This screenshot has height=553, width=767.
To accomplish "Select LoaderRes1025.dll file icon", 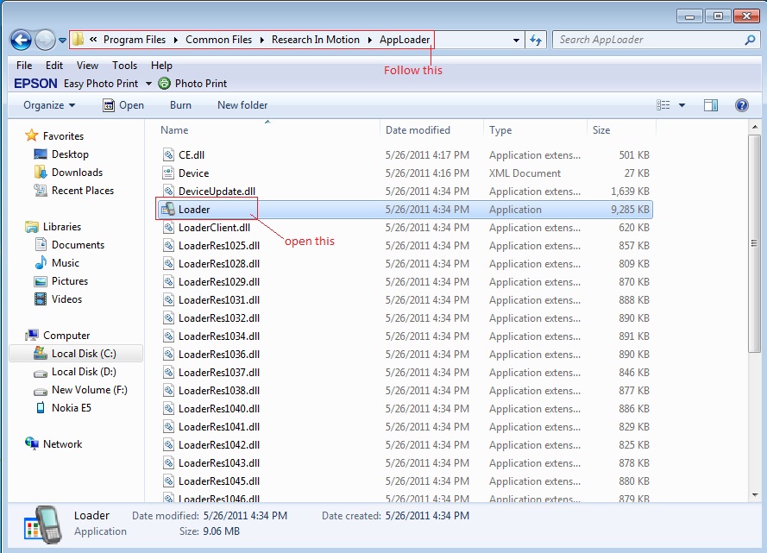I will coord(168,246).
